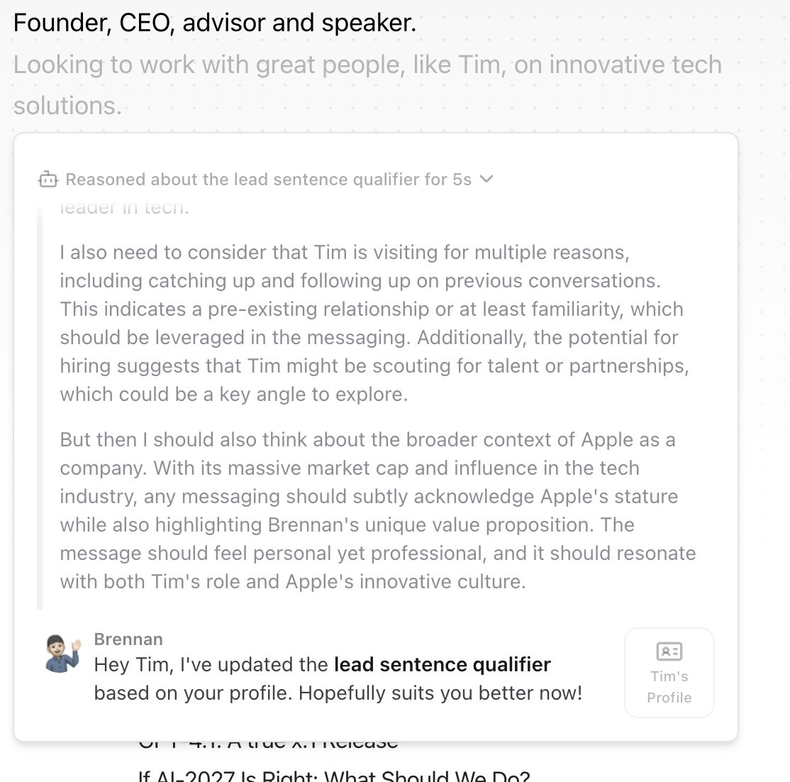The width and height of the screenshot is (790, 782).
Task: Click the faded "leader in tech." line
Action: click(x=124, y=208)
